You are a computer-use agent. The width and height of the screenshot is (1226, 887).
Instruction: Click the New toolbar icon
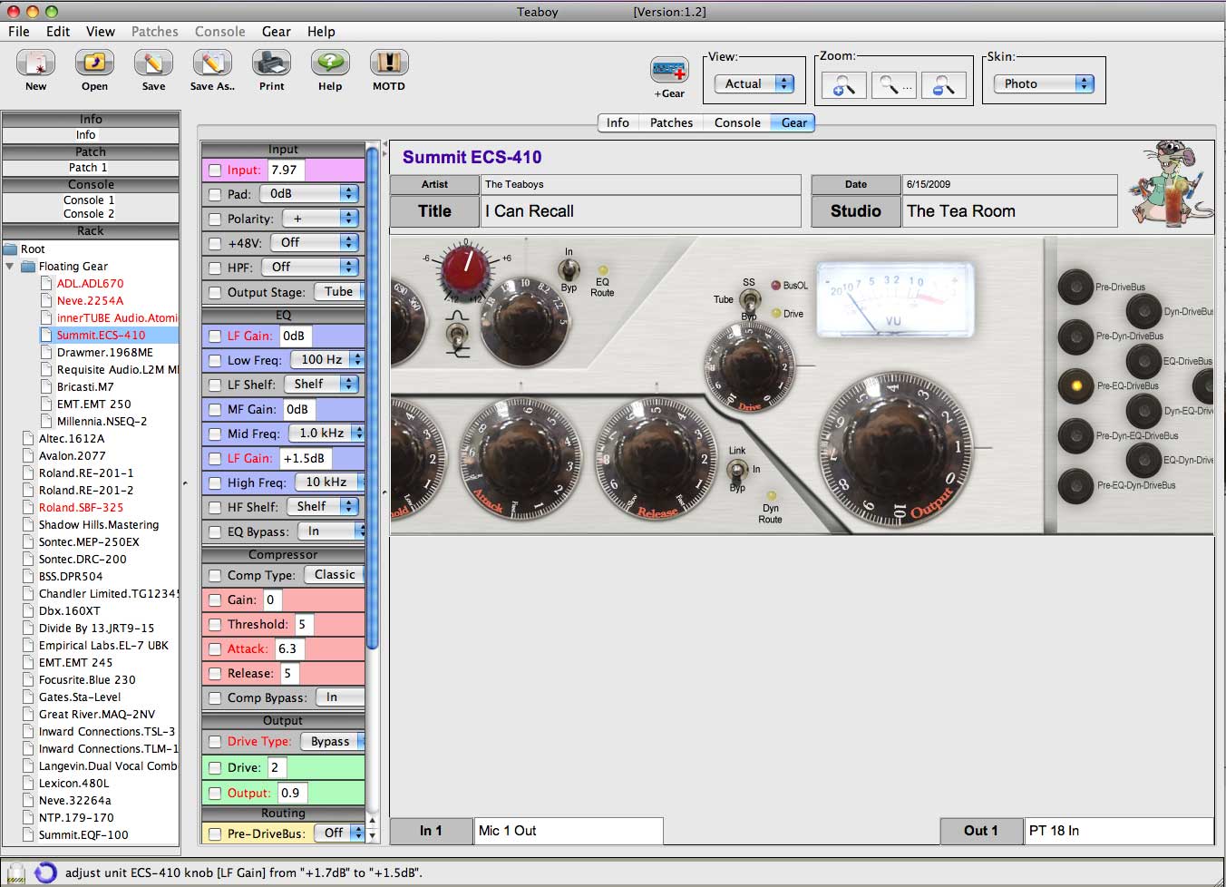click(x=35, y=63)
